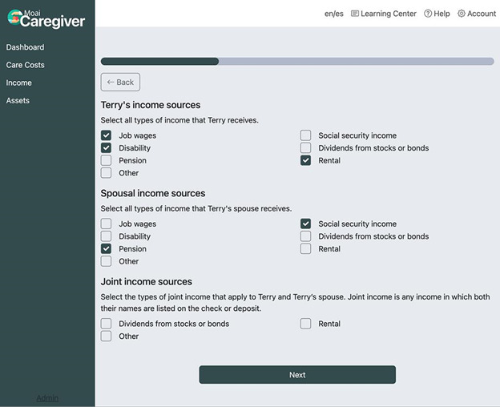Viewport: 500px width, 407px height.
Task: Go to the Dashboard
Action: pos(25,47)
